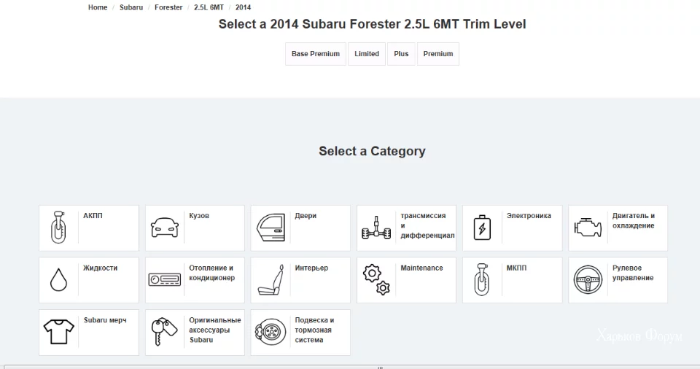Open the Кузов category label
This screenshot has height=369, width=700.
[199, 216]
